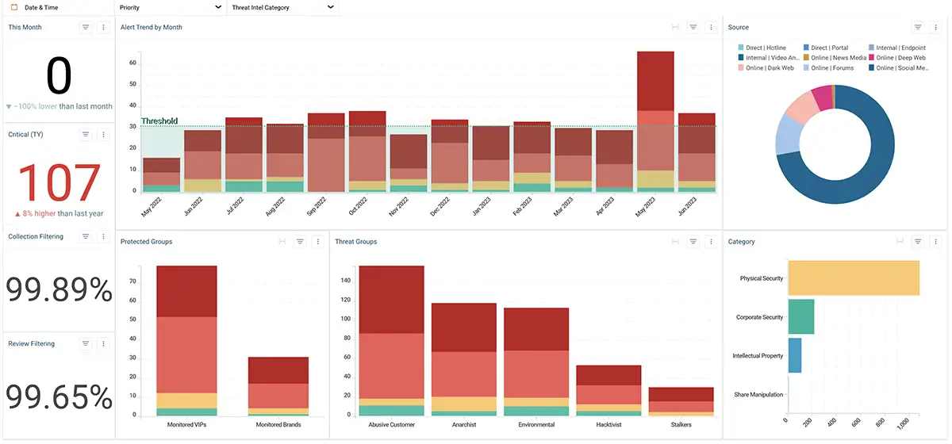Click the width toggle icon on Category panel

[900, 242]
